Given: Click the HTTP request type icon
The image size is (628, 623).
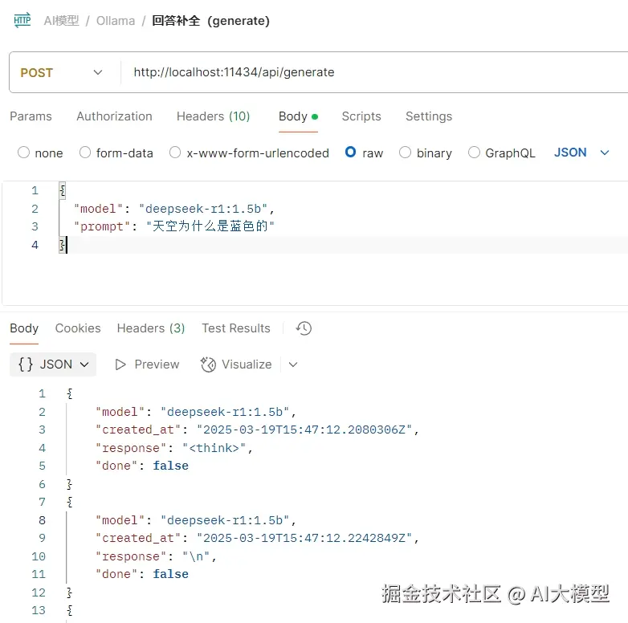Looking at the screenshot, I should pos(22,21).
